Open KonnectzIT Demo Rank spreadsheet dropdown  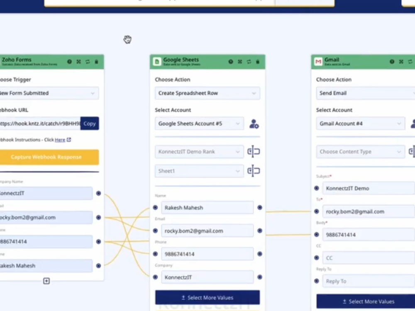coord(199,151)
